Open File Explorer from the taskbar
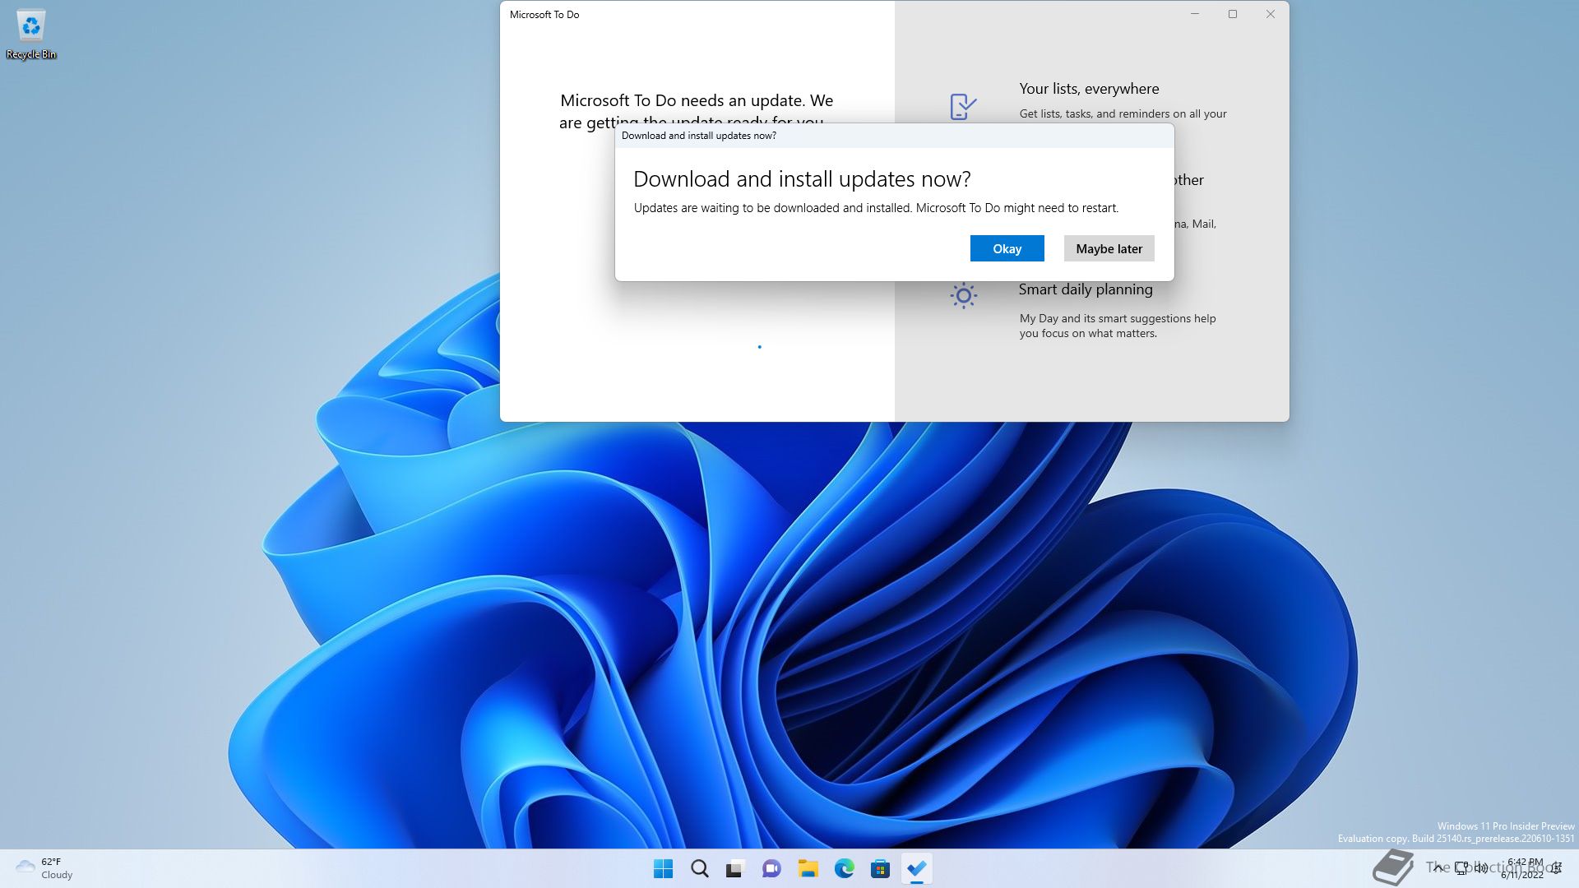This screenshot has width=1579, height=888. point(808,868)
